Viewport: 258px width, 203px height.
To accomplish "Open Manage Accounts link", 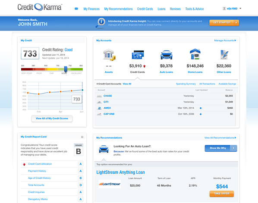I will pos(225,41).
